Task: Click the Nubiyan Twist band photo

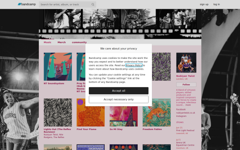Action: point(186,63)
